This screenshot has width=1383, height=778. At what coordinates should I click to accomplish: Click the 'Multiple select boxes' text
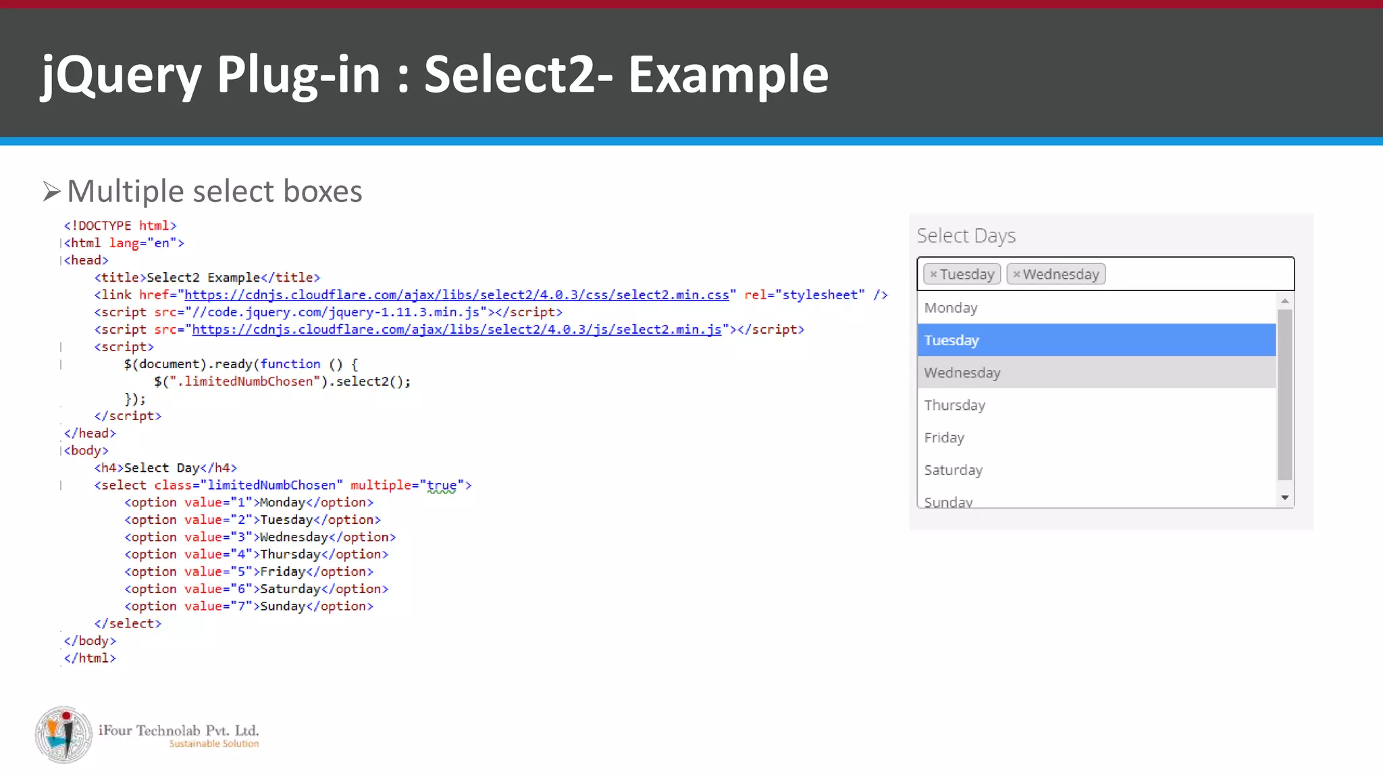(215, 191)
